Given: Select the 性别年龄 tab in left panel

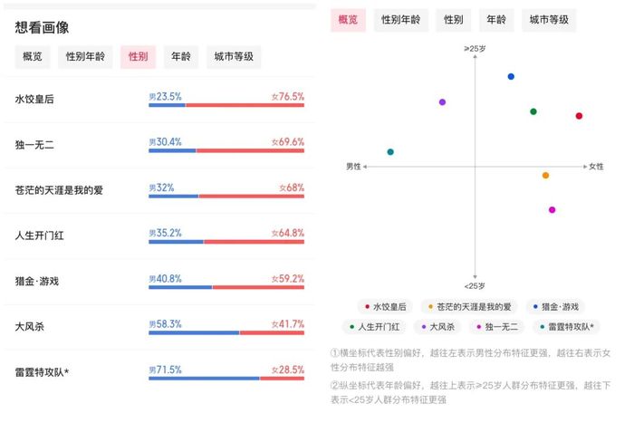Looking at the screenshot, I should coord(85,57).
